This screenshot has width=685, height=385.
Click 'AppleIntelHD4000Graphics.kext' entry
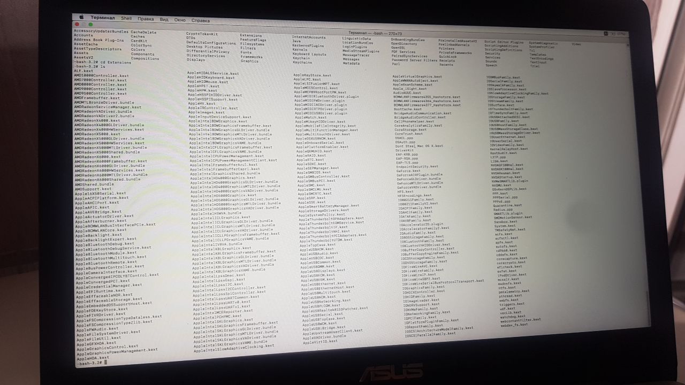pos(223,178)
